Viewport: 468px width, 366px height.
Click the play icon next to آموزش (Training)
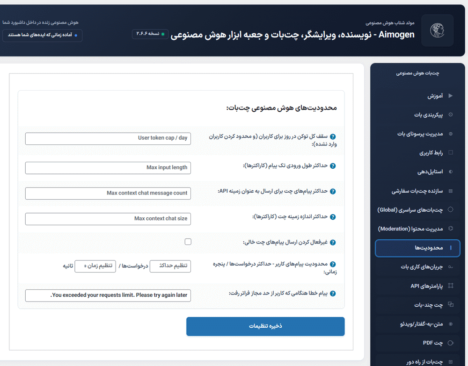[450, 95]
